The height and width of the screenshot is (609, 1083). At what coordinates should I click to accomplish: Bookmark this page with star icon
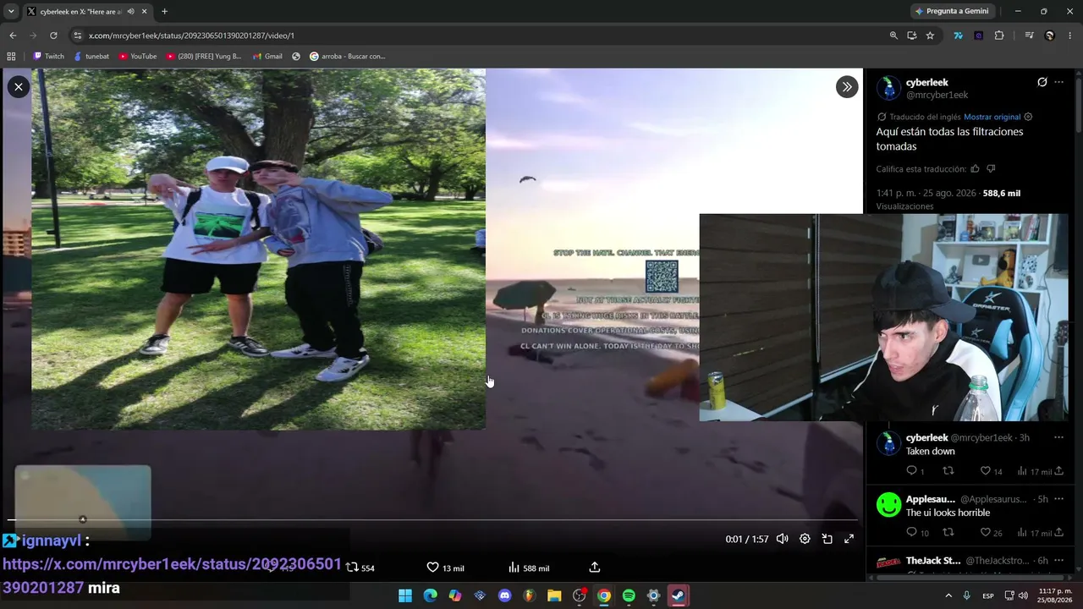click(930, 36)
